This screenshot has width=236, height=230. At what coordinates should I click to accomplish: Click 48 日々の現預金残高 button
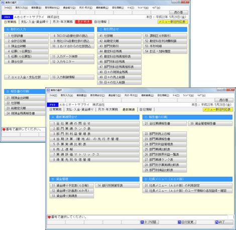[120, 72]
